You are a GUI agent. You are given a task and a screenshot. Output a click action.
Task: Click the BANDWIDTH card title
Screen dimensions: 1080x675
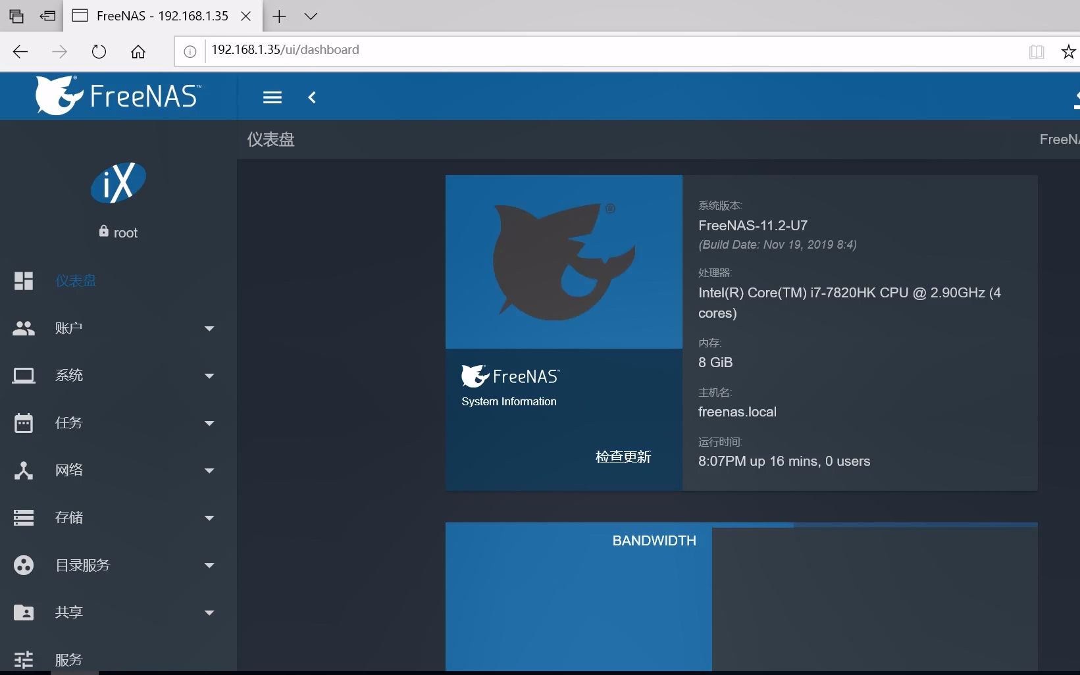(x=654, y=541)
